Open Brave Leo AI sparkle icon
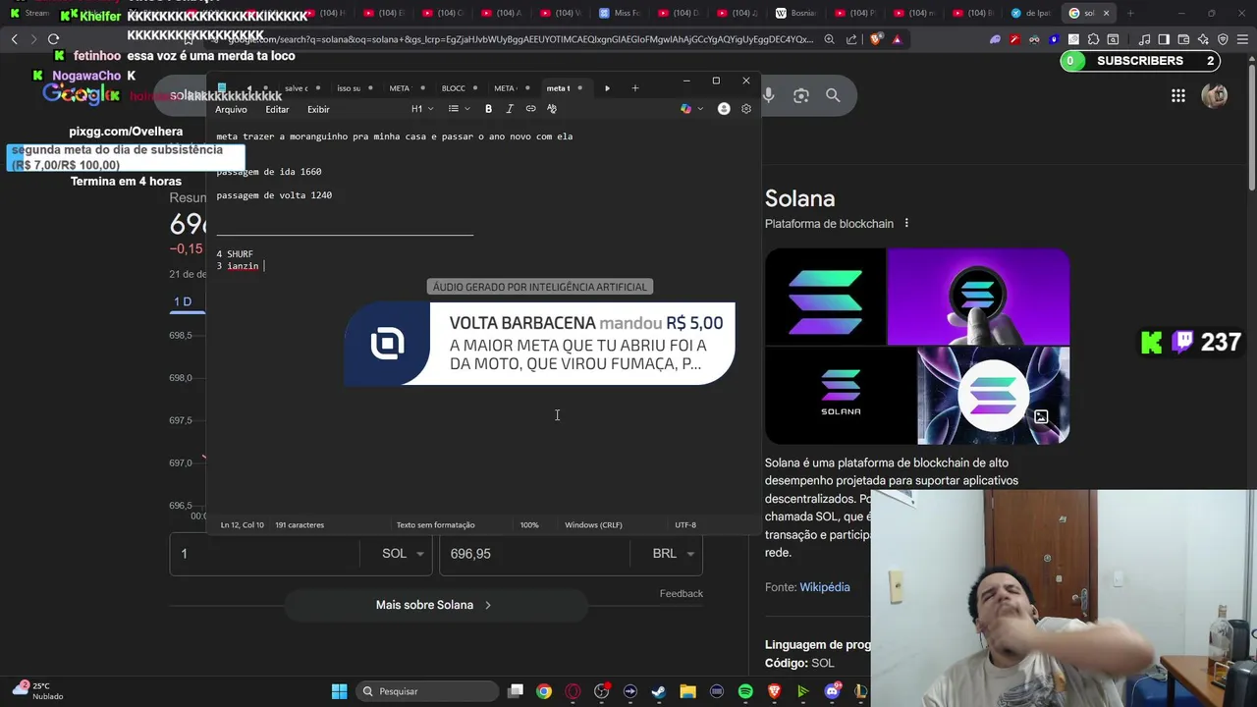The height and width of the screenshot is (707, 1257). pyautogui.click(x=1203, y=39)
